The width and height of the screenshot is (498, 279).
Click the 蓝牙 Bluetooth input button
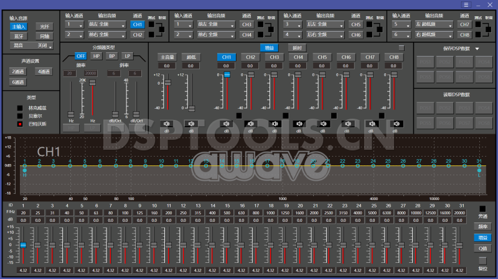tap(19, 36)
